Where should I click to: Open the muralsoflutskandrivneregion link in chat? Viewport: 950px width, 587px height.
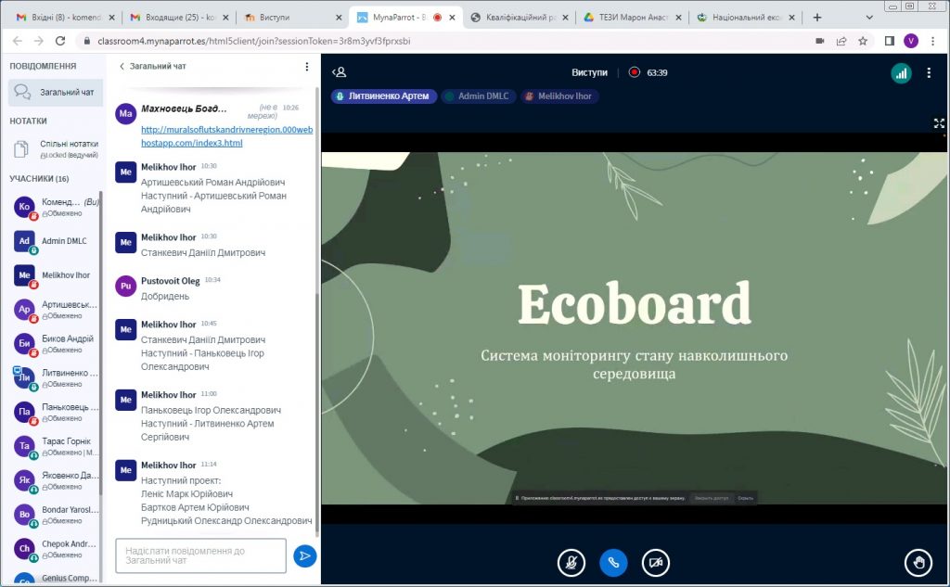click(x=226, y=136)
